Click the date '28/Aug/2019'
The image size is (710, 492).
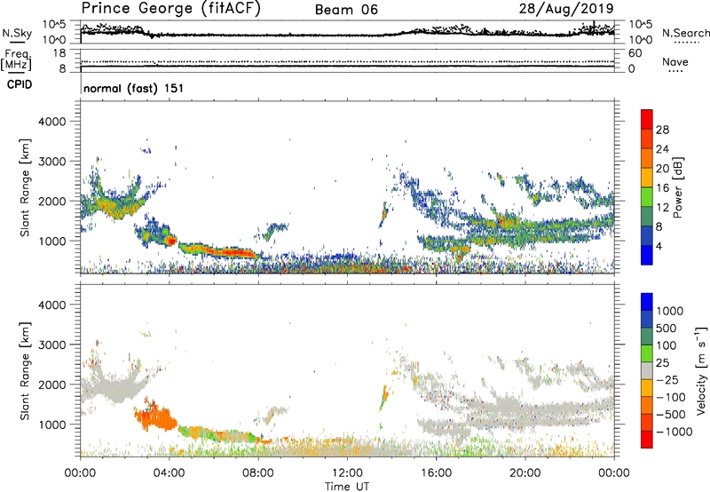566,9
